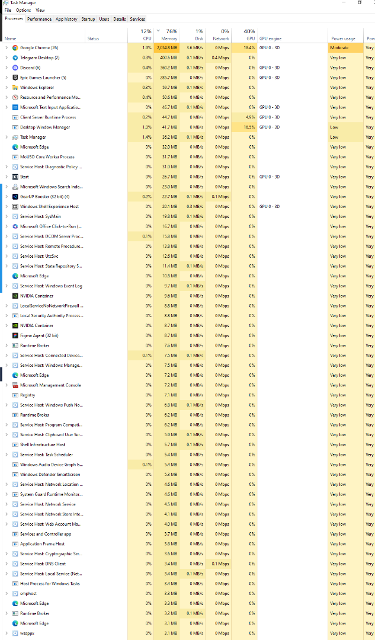Click the MoUSO Core Worker Process icon

pos(15,156)
